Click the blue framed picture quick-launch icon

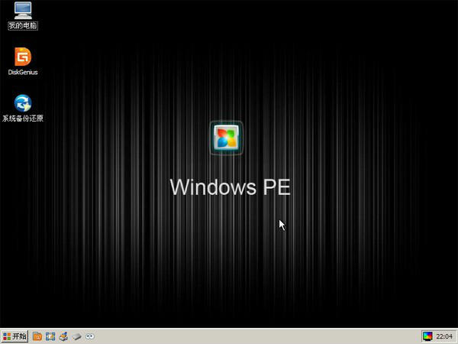(x=50, y=336)
